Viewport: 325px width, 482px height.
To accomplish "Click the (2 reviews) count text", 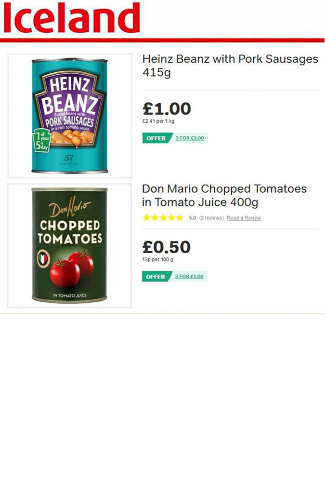I will (x=211, y=218).
